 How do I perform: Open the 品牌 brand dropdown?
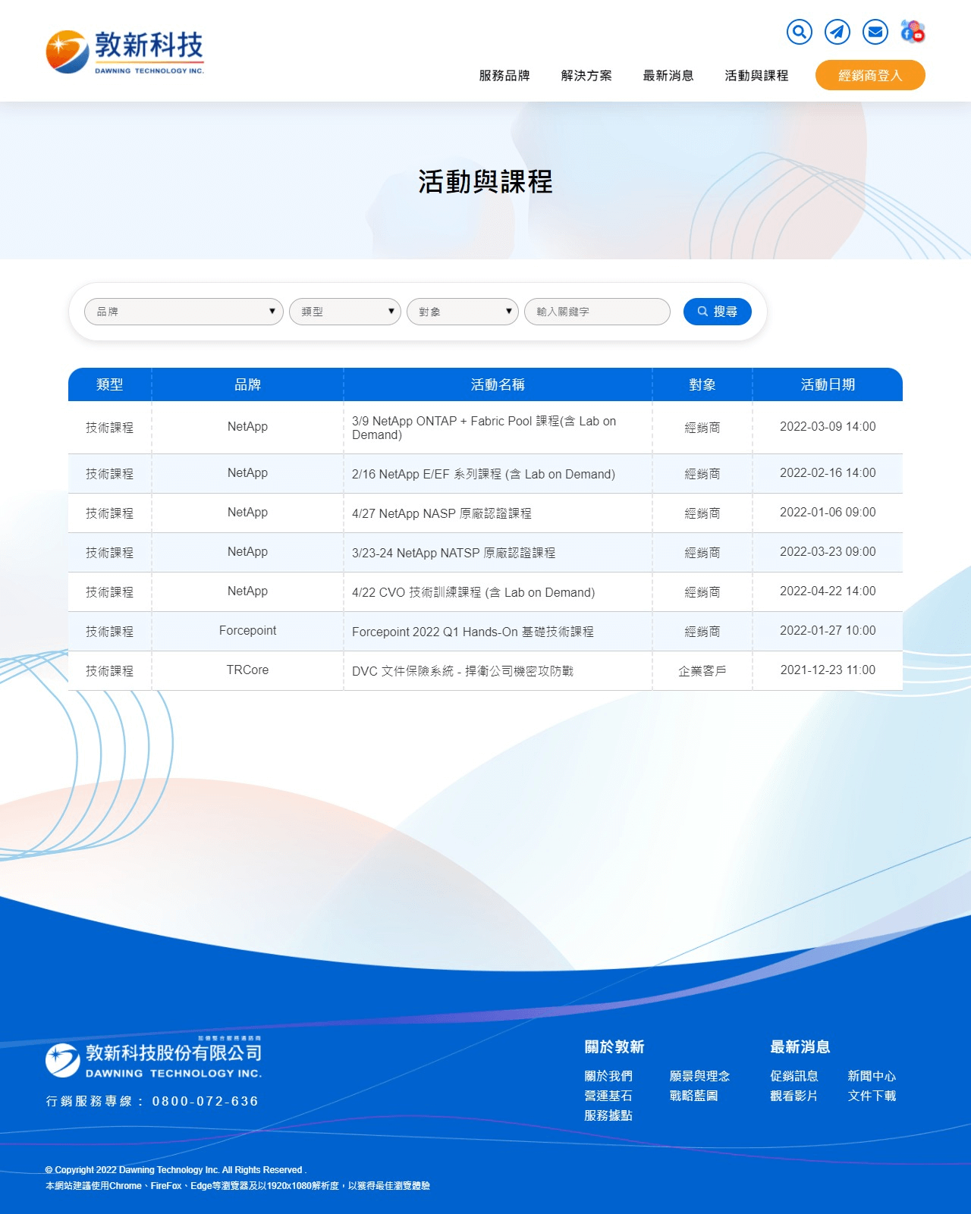coord(184,312)
